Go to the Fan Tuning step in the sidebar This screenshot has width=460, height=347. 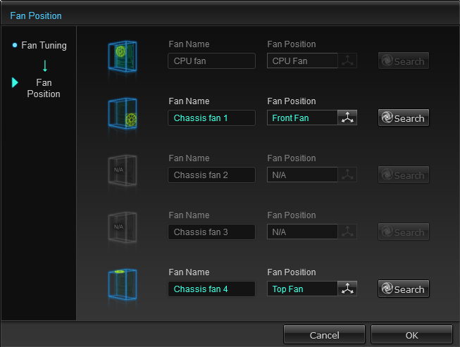tap(44, 46)
